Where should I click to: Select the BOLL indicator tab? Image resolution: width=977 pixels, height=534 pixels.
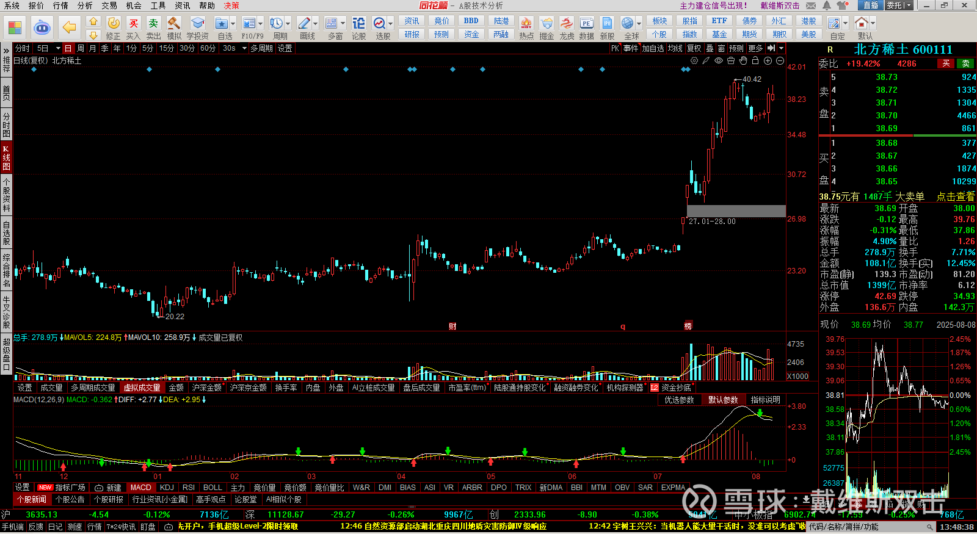212,488
